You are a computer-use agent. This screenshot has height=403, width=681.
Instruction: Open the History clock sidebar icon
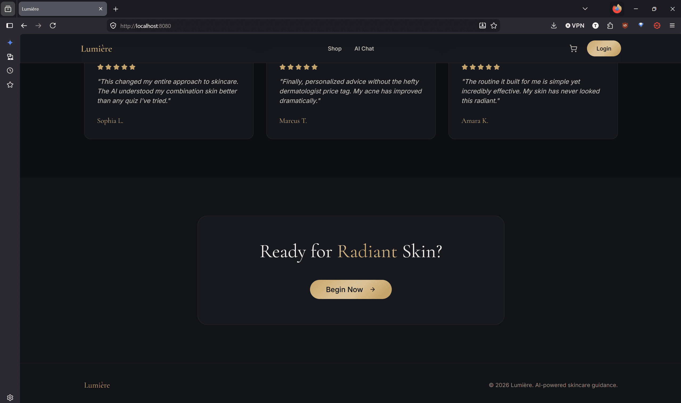[x=10, y=70]
